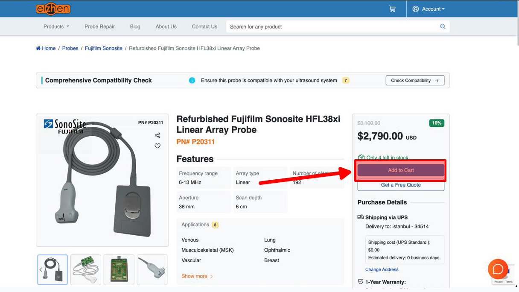This screenshot has height=292, width=519.
Task: Click the blue info icon in compatibility banner
Action: pyautogui.click(x=192, y=80)
